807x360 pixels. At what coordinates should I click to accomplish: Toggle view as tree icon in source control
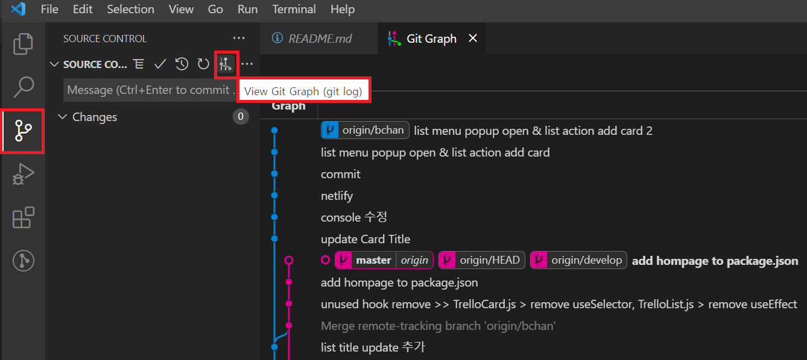coord(139,64)
